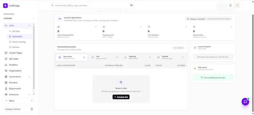Image resolution: width=254 pixels, height=115 pixels.
Task: Click the Organization icon
Action: pos(6,71)
